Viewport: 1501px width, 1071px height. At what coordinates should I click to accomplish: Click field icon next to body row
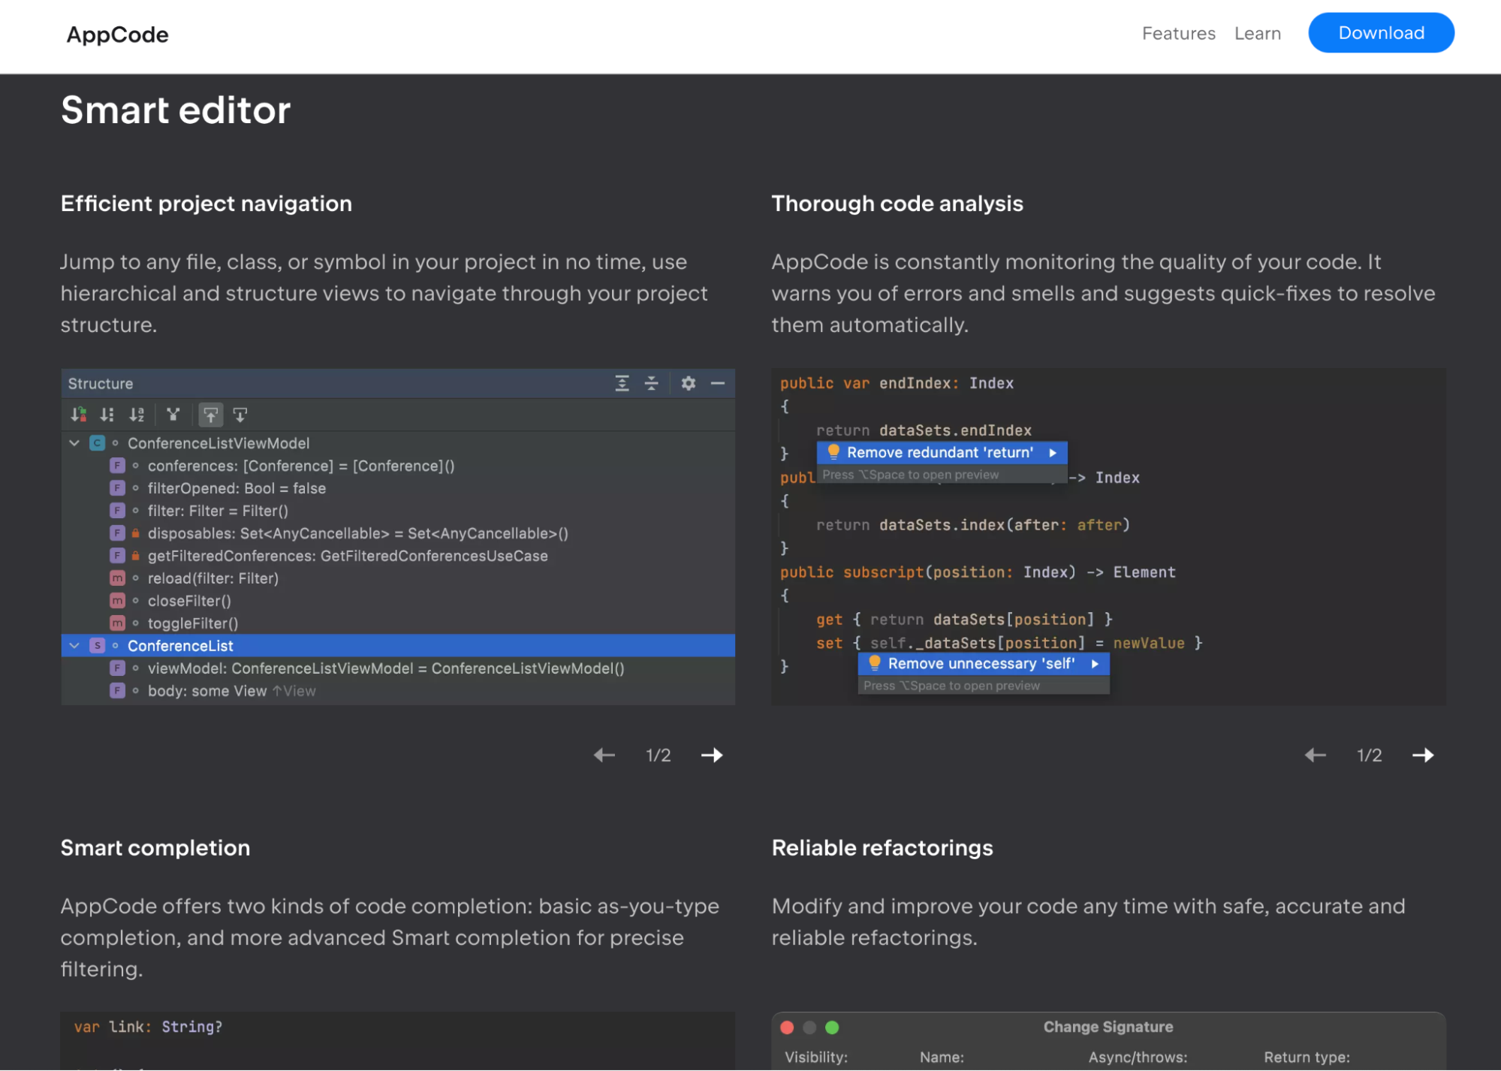117,691
